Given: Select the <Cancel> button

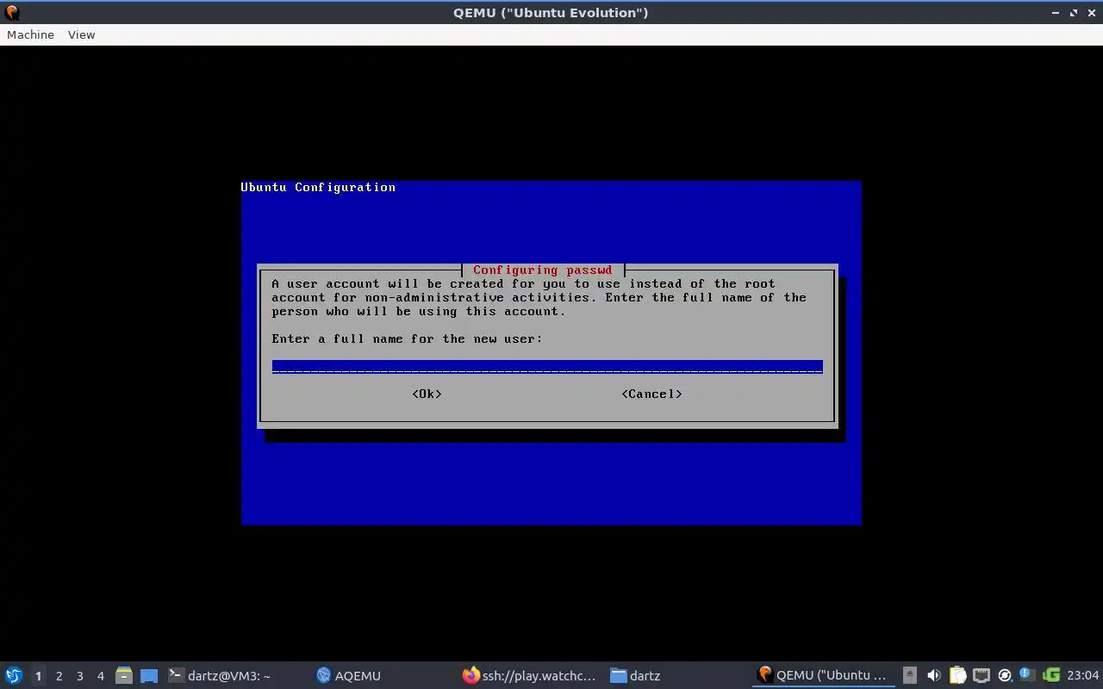Looking at the screenshot, I should [x=651, y=394].
